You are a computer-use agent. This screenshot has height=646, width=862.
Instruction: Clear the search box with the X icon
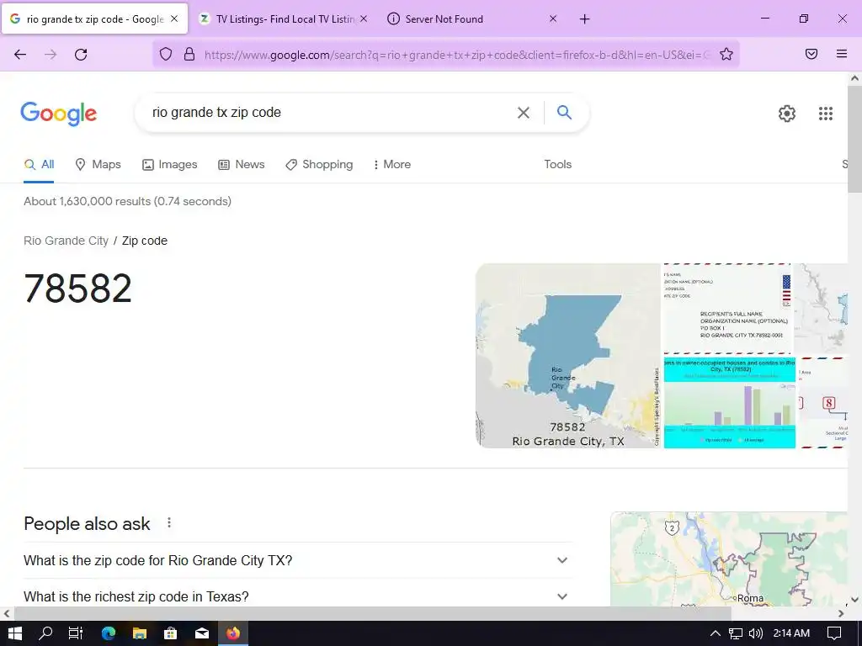click(x=524, y=113)
